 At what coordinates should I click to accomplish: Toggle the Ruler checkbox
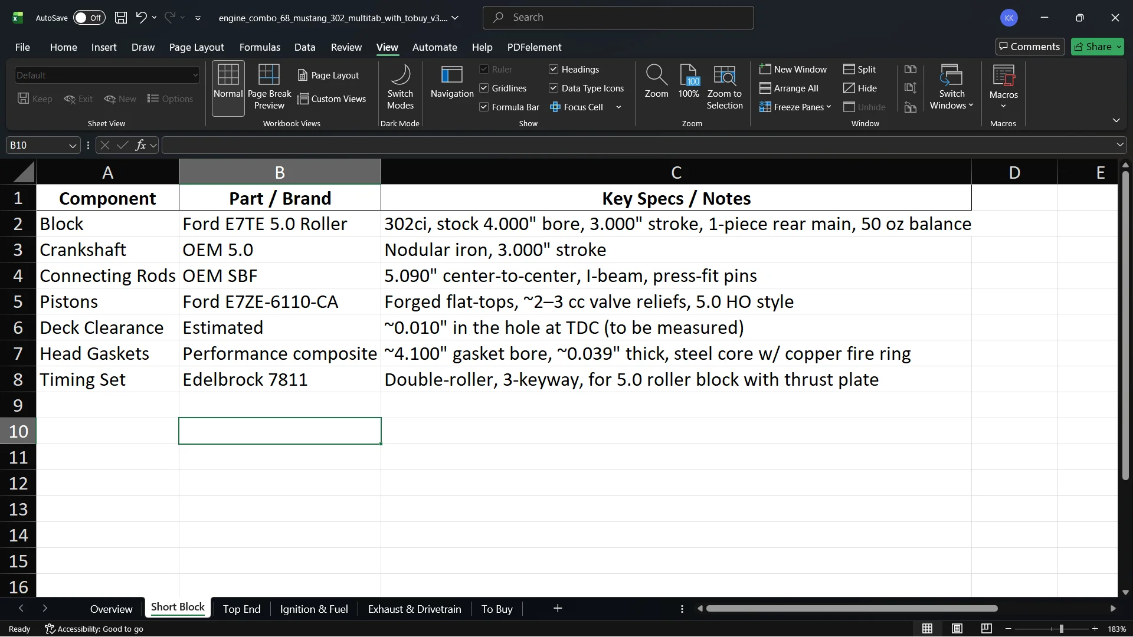tap(484, 70)
